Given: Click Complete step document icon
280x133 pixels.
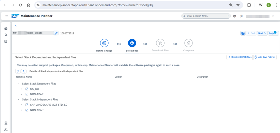Looking at the screenshot, I should tap(188, 43).
